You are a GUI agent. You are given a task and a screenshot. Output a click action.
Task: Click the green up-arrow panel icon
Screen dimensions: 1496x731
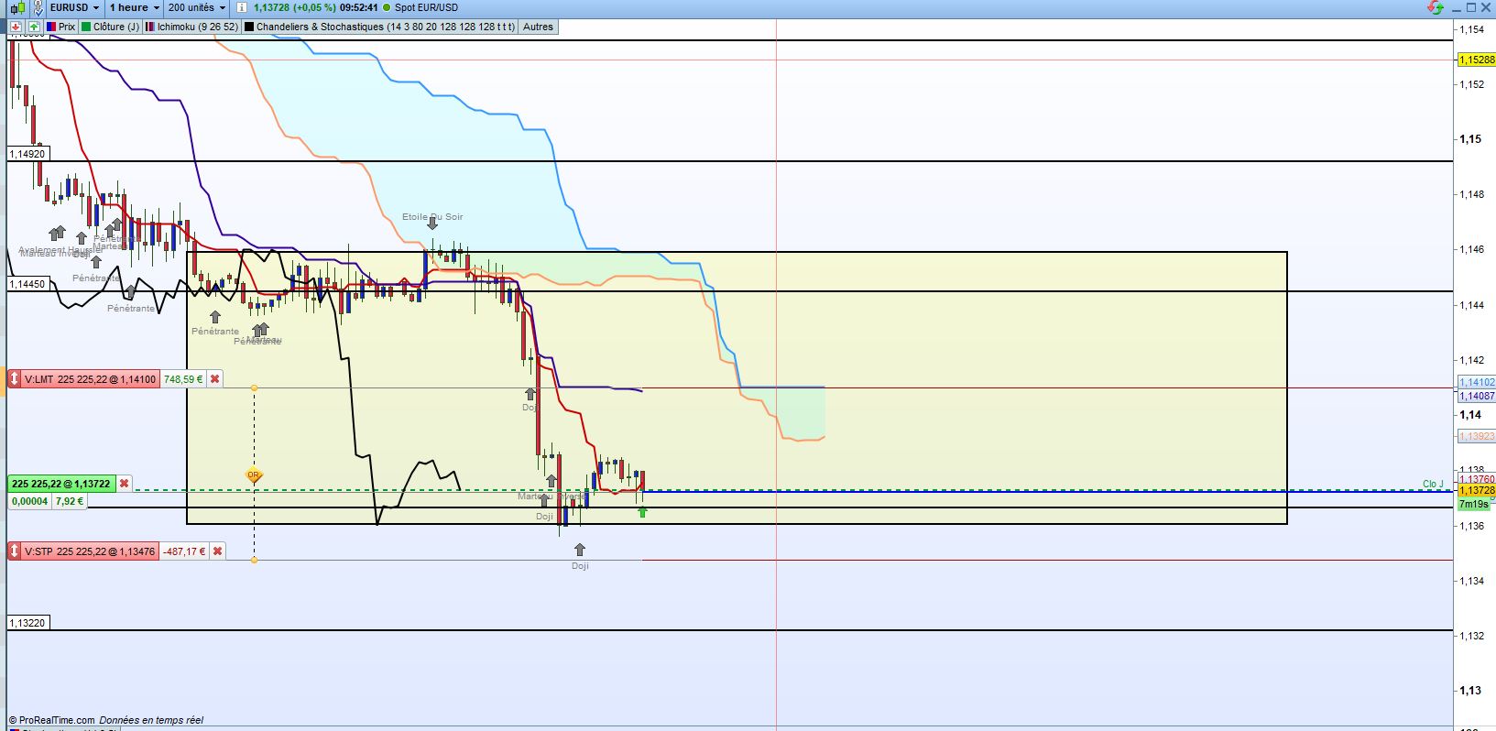pyautogui.click(x=35, y=27)
